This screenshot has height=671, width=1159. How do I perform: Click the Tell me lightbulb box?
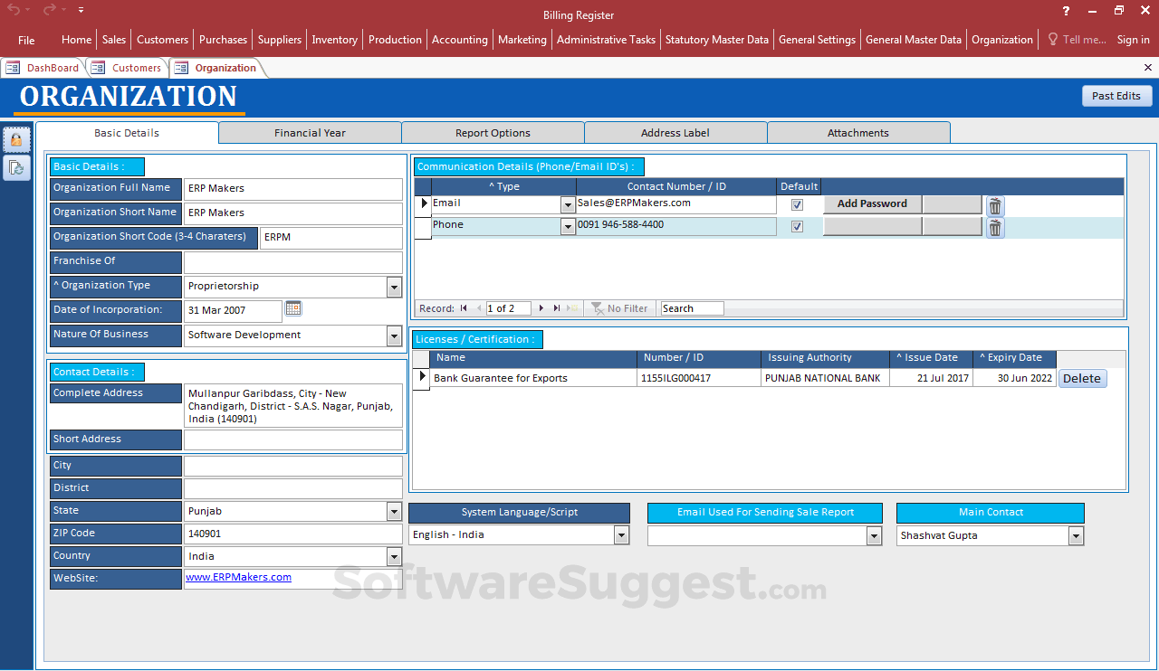tap(1078, 40)
